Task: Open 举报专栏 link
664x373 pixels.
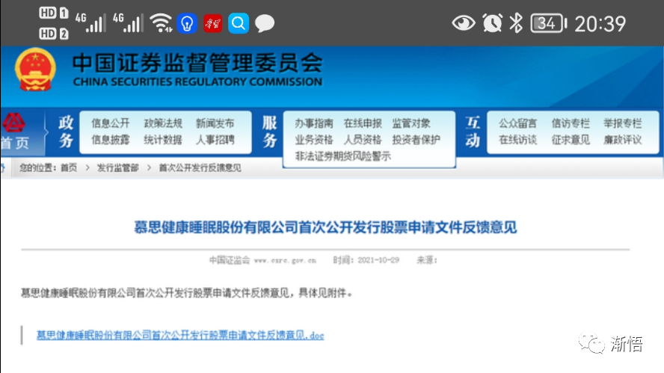Action: 622,123
